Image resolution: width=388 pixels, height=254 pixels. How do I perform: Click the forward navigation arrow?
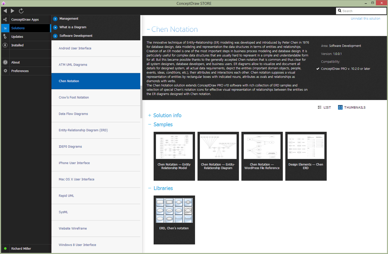(12, 11)
